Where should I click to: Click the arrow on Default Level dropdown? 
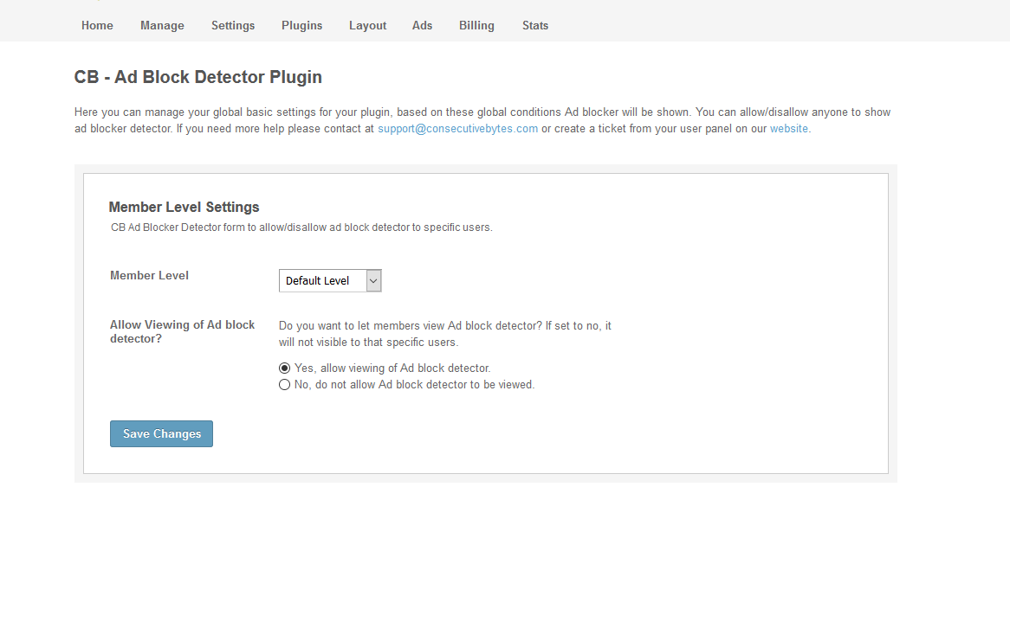click(373, 280)
